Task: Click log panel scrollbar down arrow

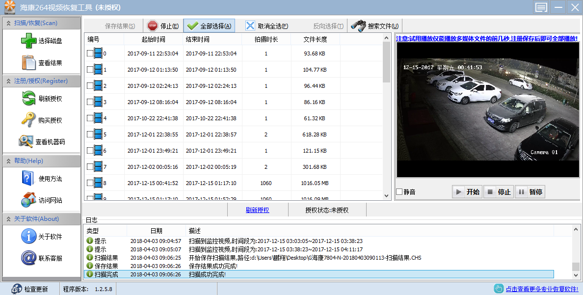Action: tap(576, 275)
